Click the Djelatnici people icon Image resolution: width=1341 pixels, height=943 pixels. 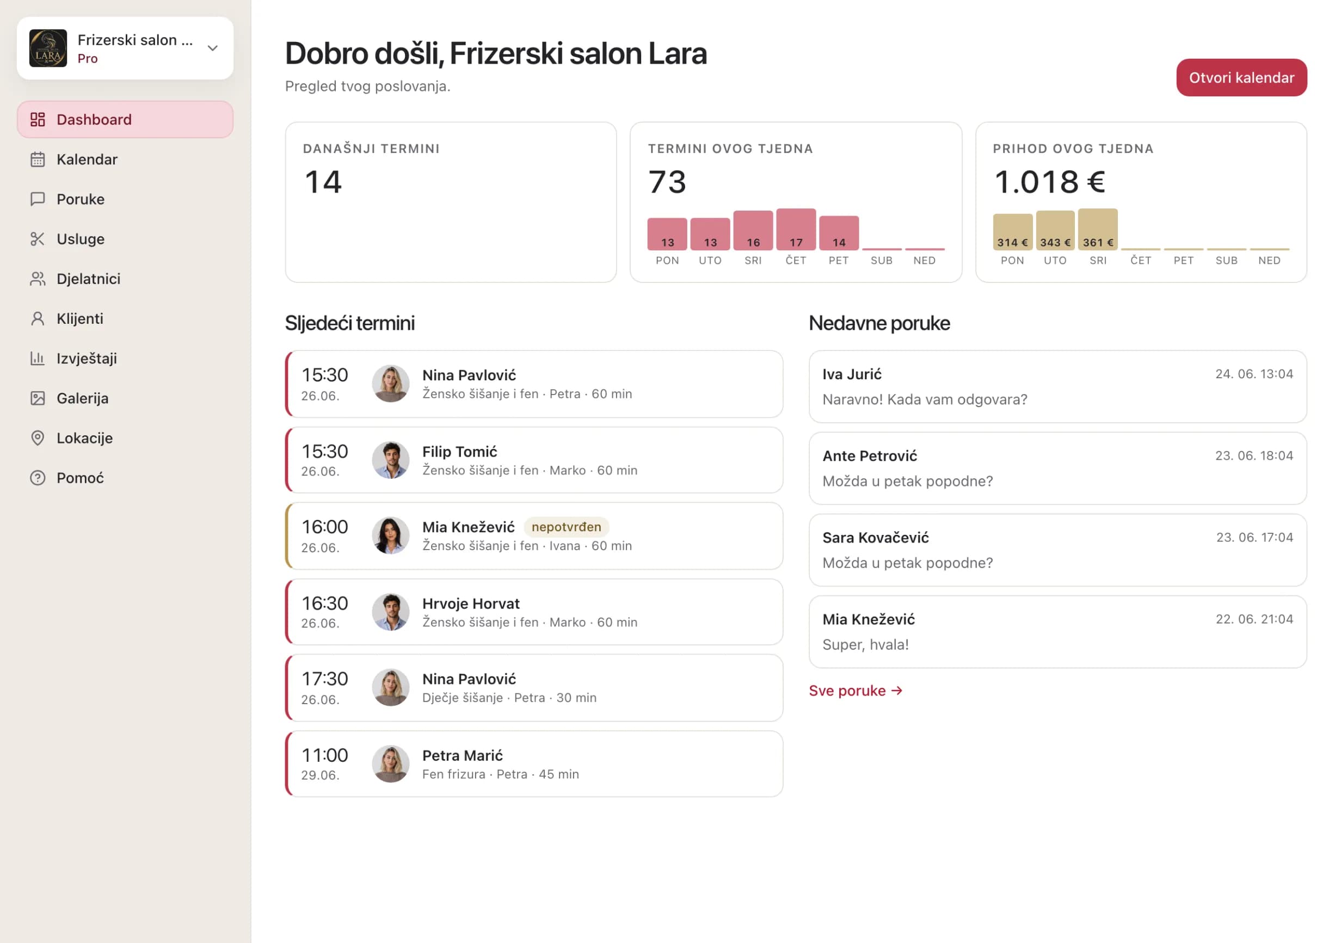38,279
